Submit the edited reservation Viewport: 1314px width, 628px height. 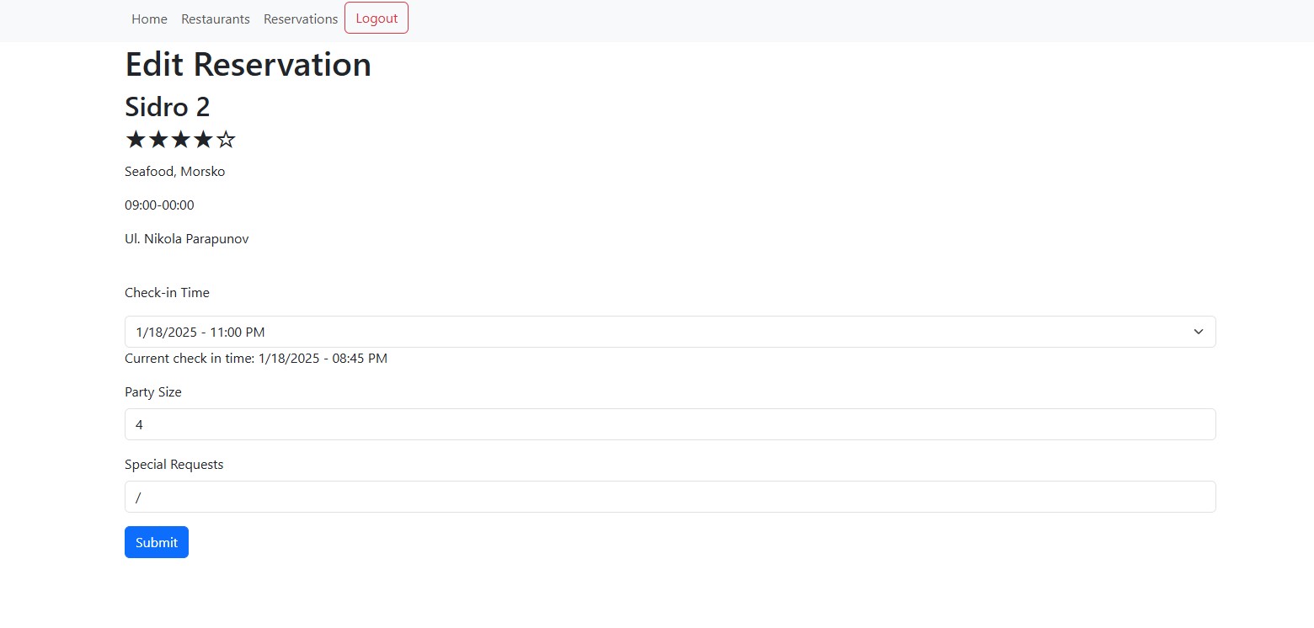tap(157, 542)
